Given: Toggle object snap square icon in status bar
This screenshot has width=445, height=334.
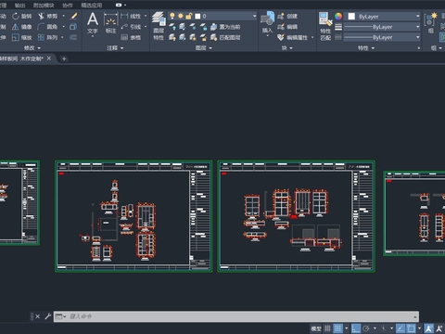Looking at the screenshot, I should click(411, 328).
